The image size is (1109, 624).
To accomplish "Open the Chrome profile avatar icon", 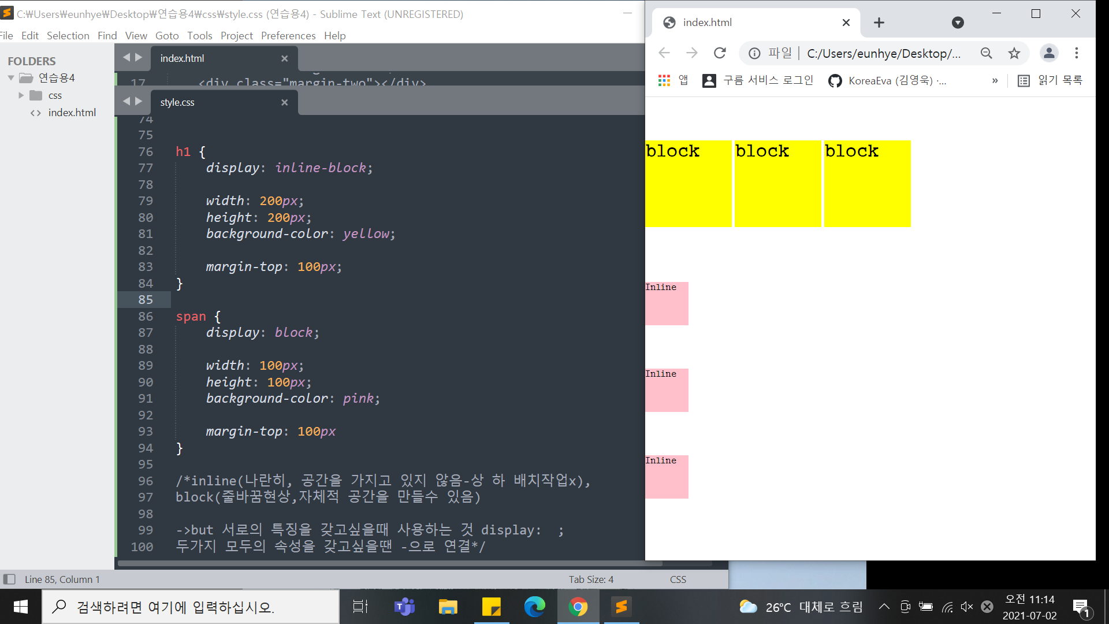I will pos(1049,53).
